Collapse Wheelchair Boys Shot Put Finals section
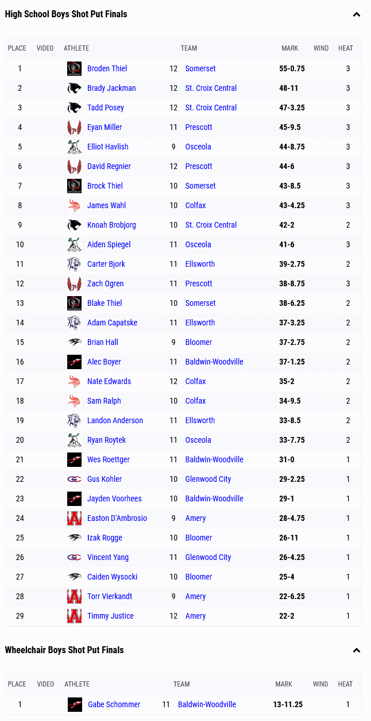 point(357,650)
